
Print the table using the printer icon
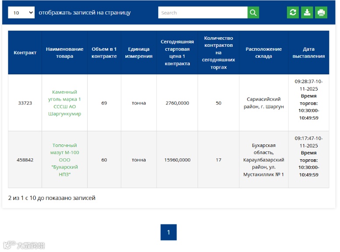(321, 13)
